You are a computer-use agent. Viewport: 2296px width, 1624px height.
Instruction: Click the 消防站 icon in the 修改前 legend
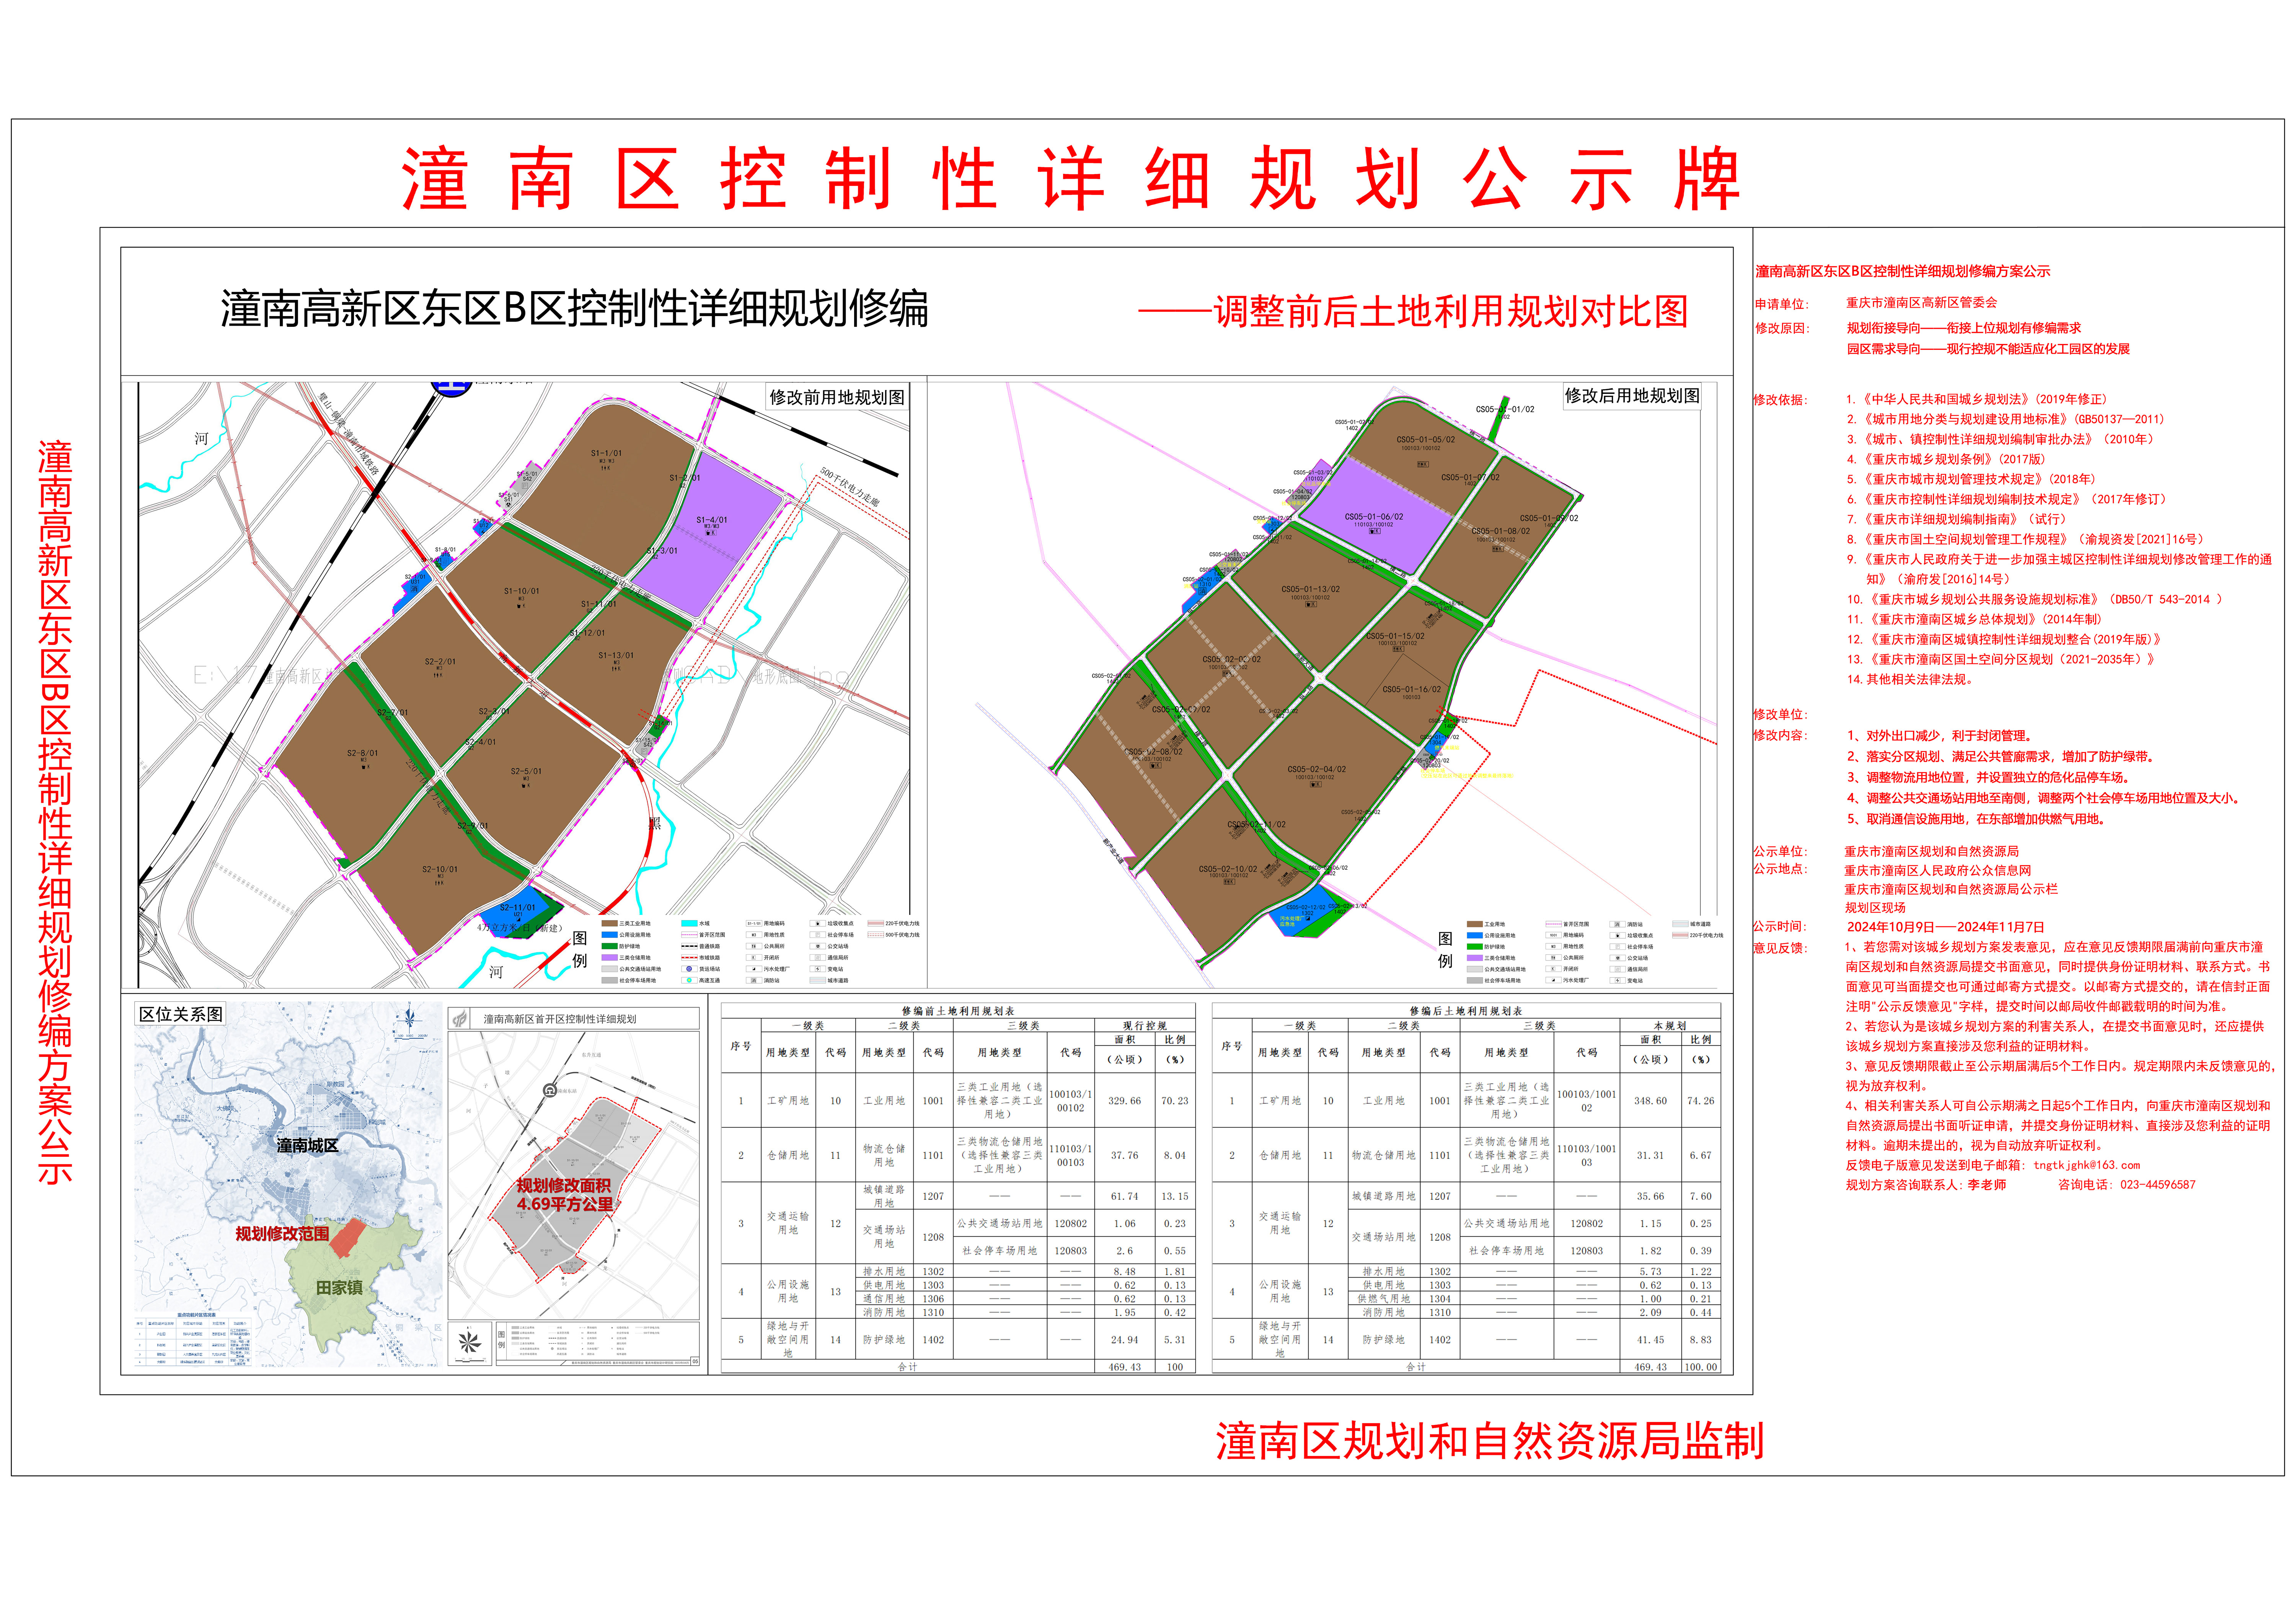[x=754, y=980]
